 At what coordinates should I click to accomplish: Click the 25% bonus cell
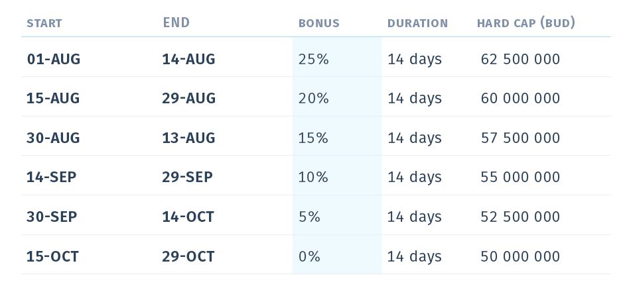313,59
